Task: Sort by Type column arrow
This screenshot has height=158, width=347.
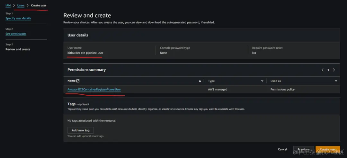Action: pos(262,81)
